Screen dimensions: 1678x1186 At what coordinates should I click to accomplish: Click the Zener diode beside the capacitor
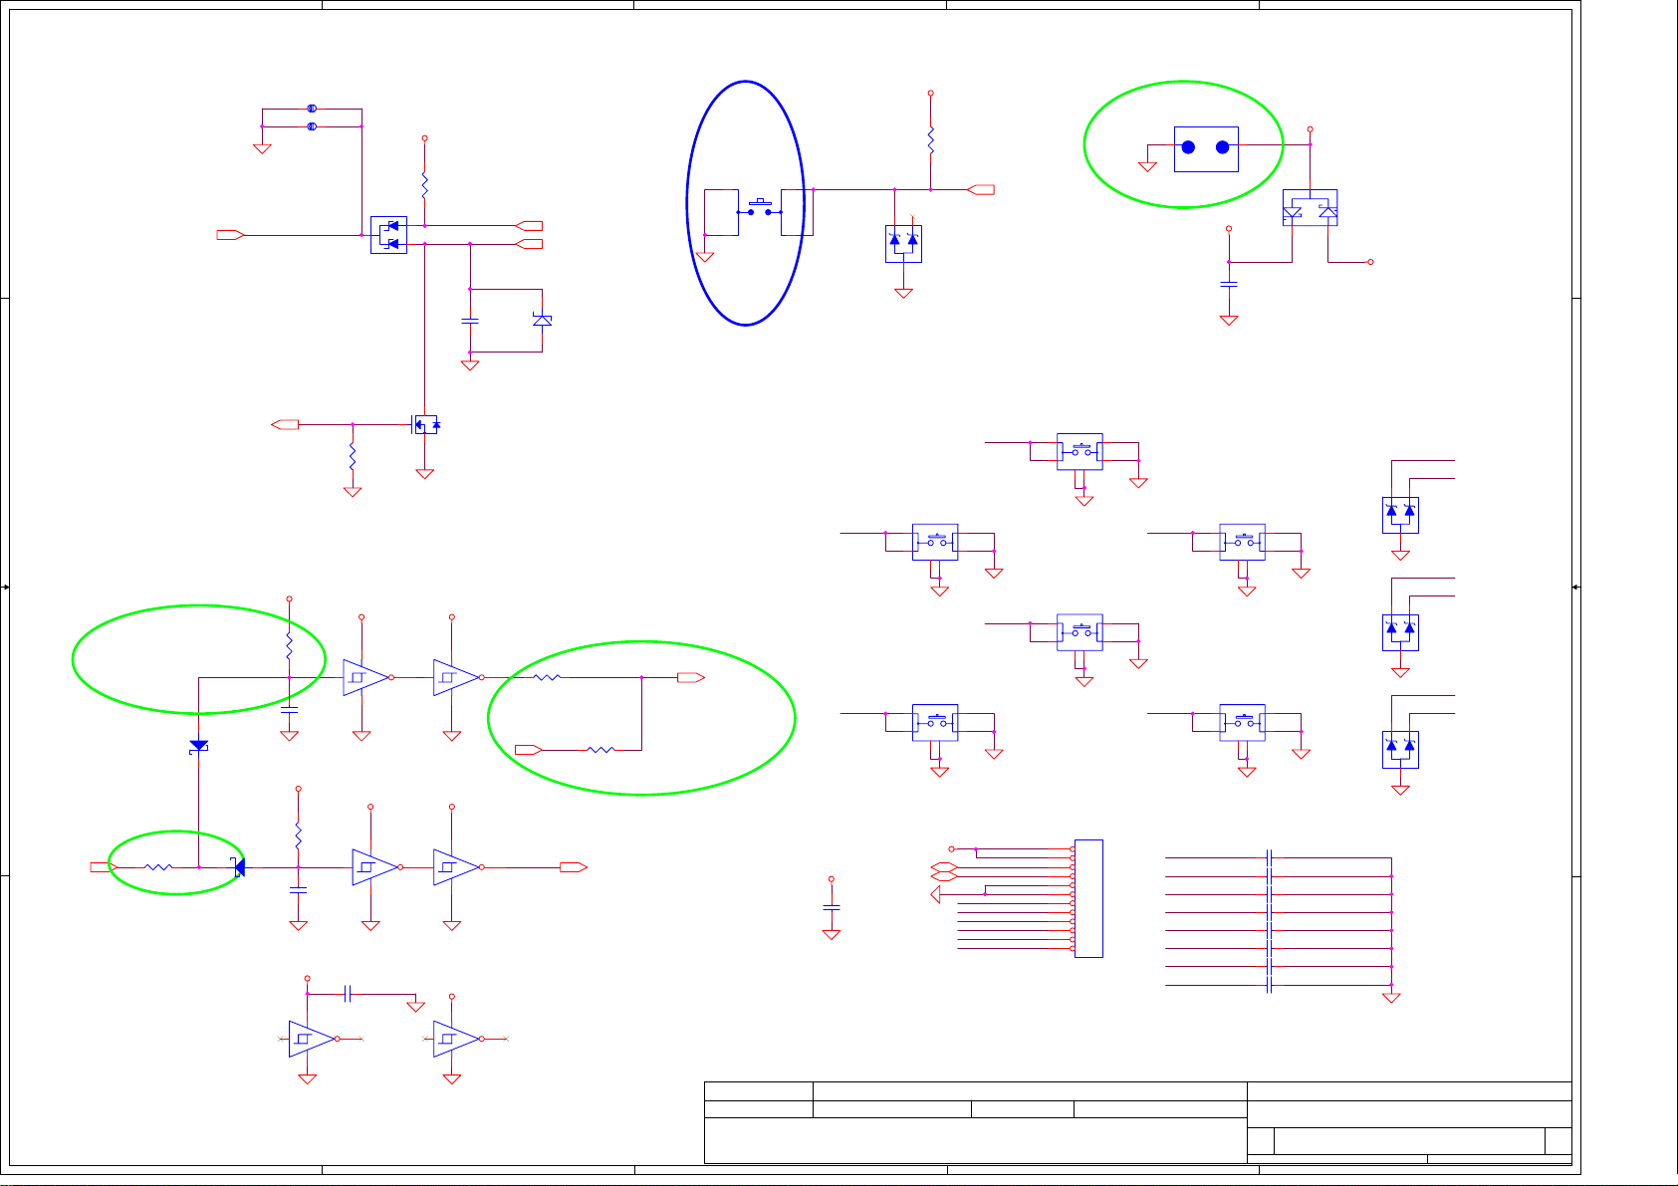coord(542,321)
